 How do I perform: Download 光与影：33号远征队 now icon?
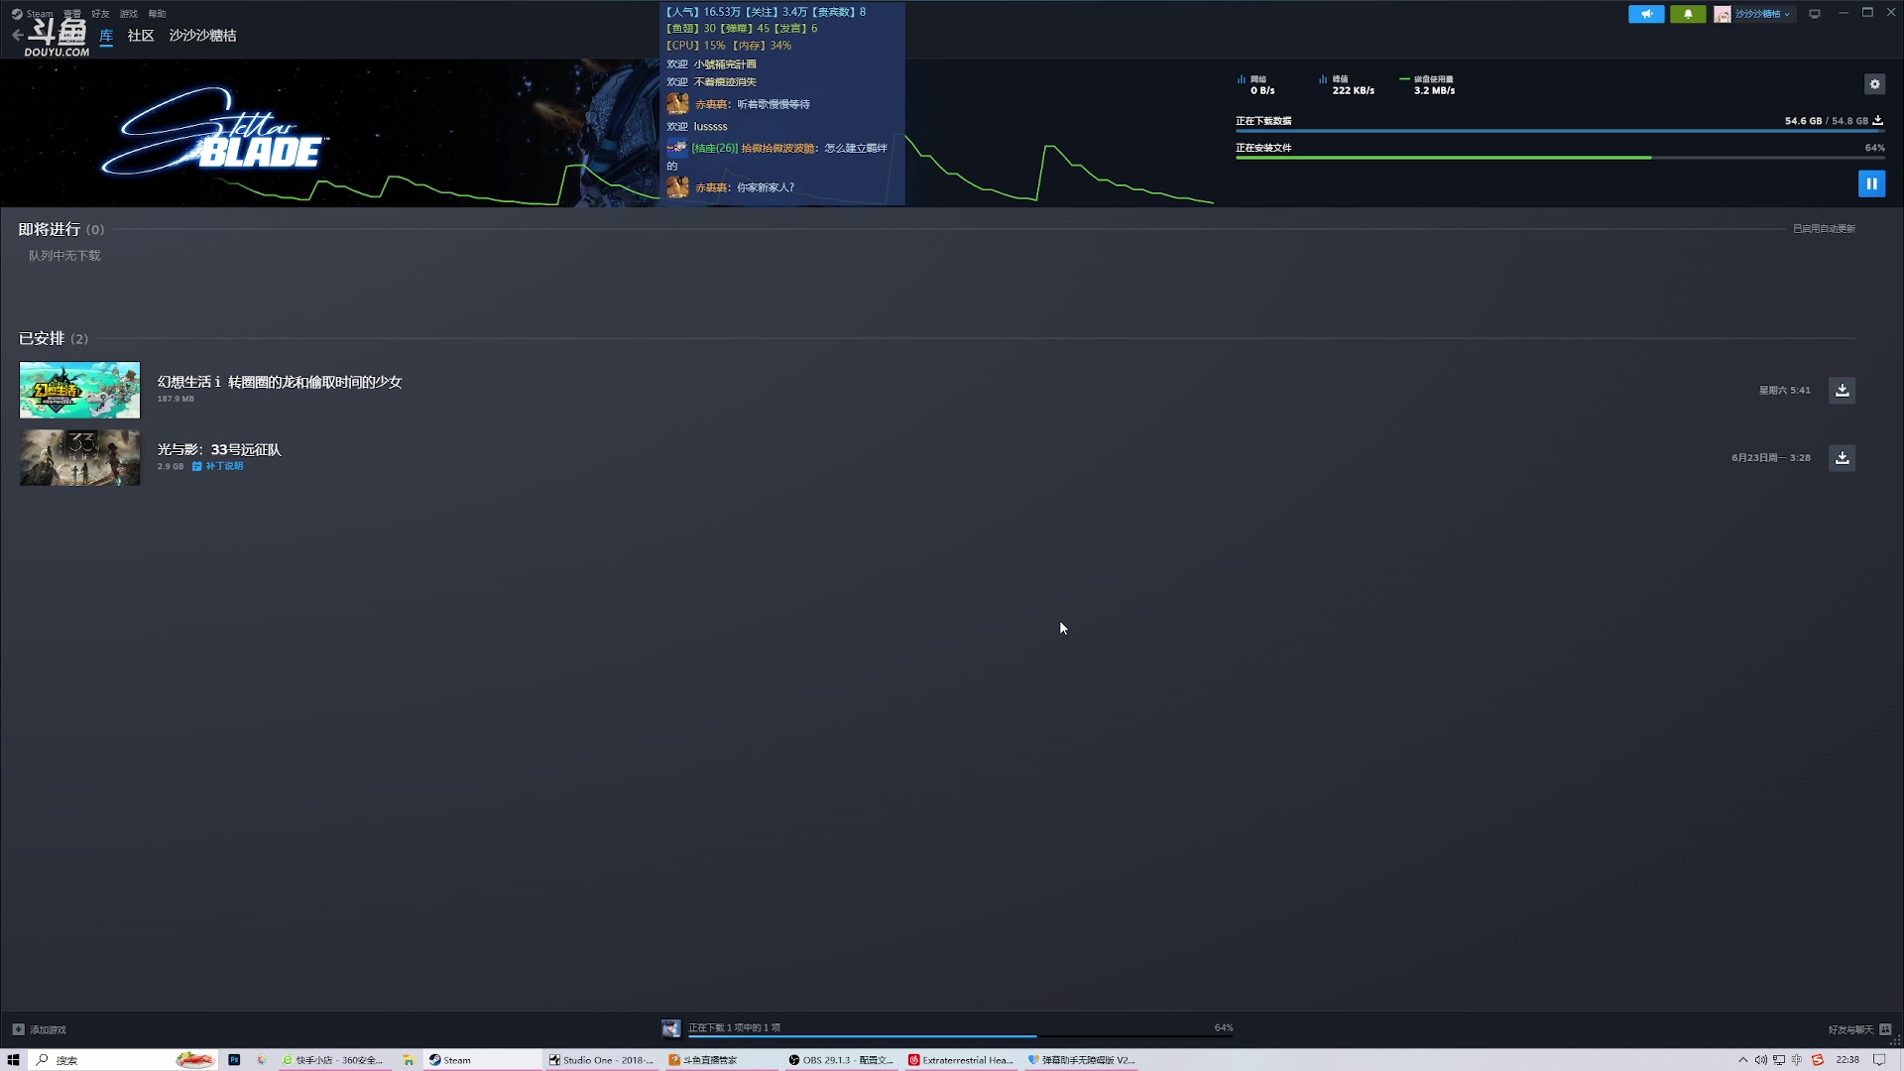click(x=1842, y=457)
